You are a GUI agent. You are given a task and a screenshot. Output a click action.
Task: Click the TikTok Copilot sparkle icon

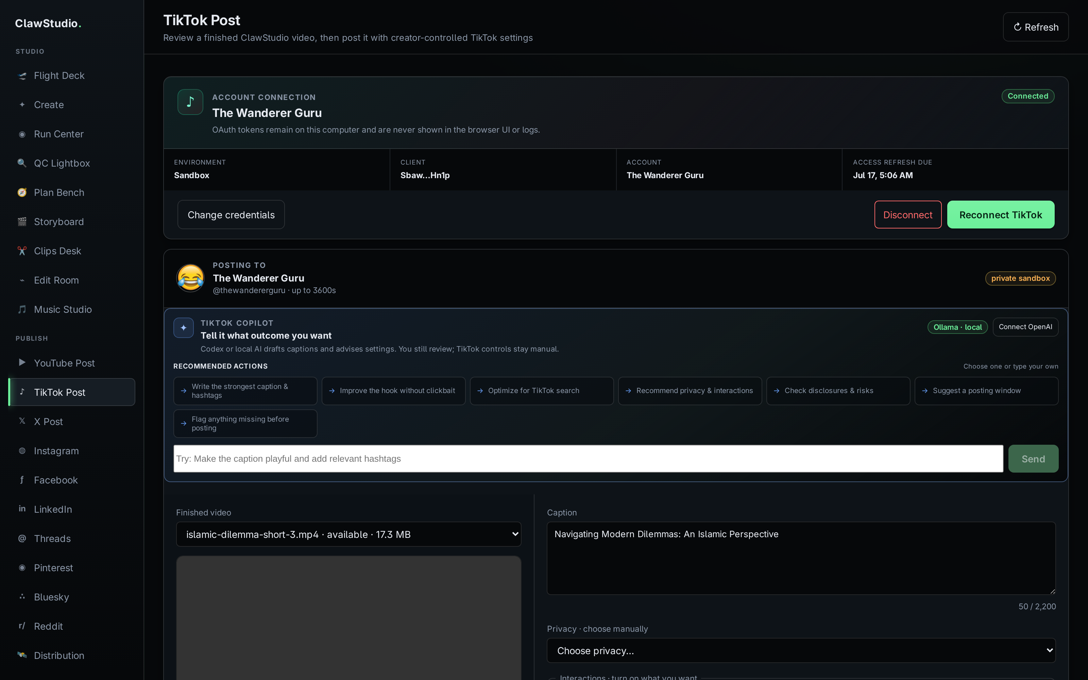click(184, 328)
